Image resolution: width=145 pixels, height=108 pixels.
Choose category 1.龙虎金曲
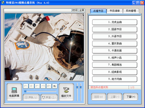pos(115,22)
